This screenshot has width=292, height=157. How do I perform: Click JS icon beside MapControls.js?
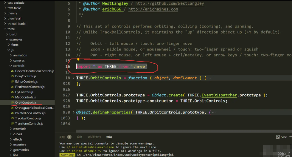[12, 97]
